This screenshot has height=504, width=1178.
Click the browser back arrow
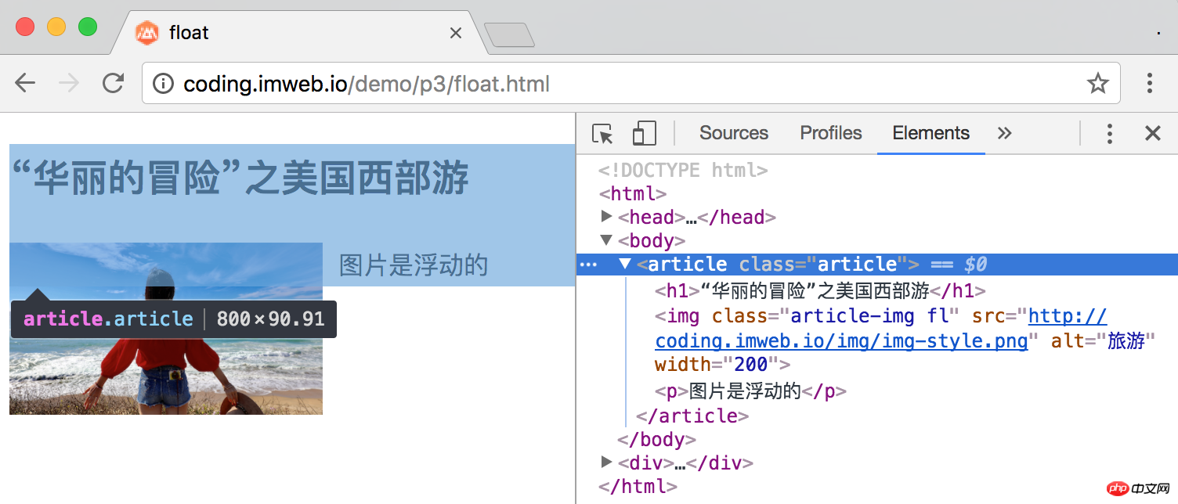tap(25, 83)
